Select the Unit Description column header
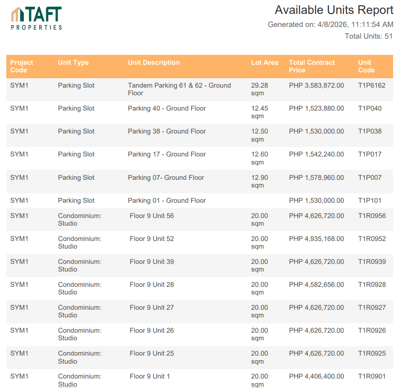 pyautogui.click(x=153, y=62)
